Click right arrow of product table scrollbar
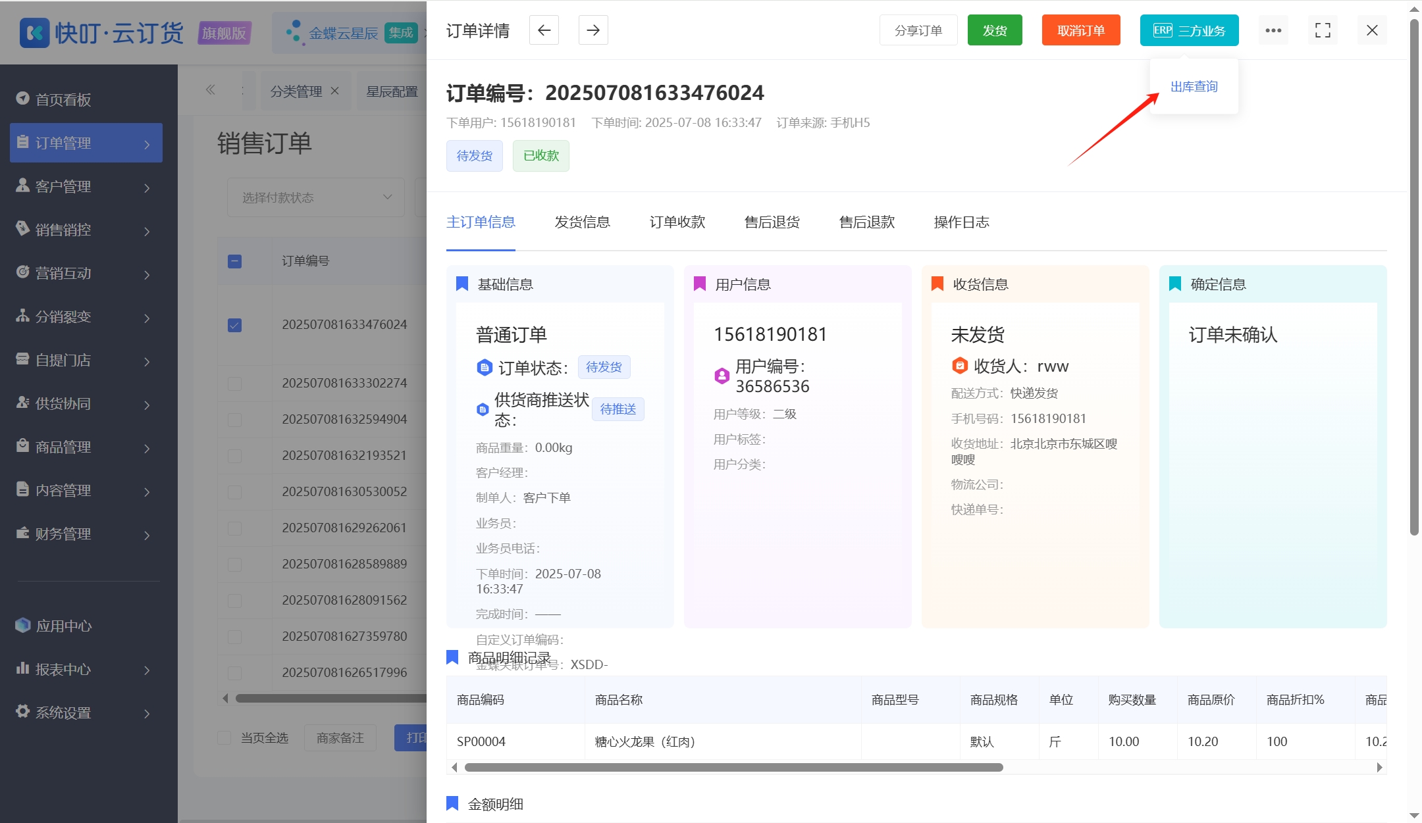Viewport: 1422px width, 823px height. 1380,767
